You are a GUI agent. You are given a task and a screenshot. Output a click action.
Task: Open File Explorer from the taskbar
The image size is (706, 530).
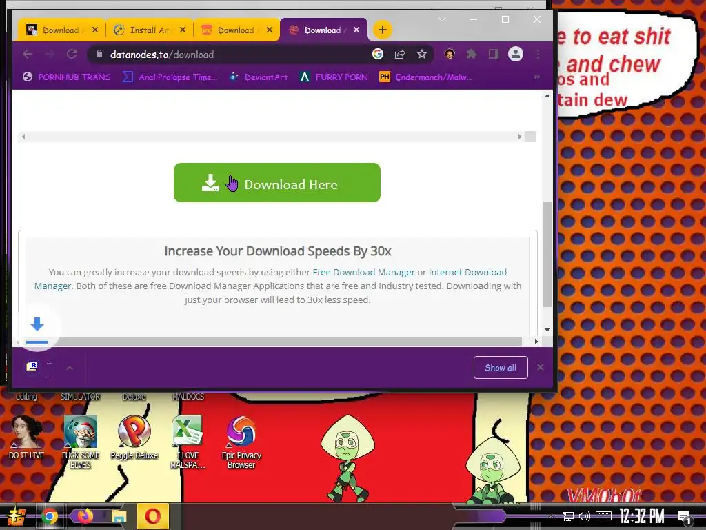coord(119,516)
